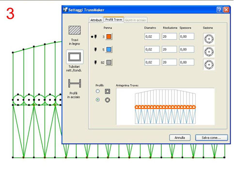The height and width of the screenshot is (178, 234).
Task: Select the rectangular profile radio button
Action: [98, 91]
